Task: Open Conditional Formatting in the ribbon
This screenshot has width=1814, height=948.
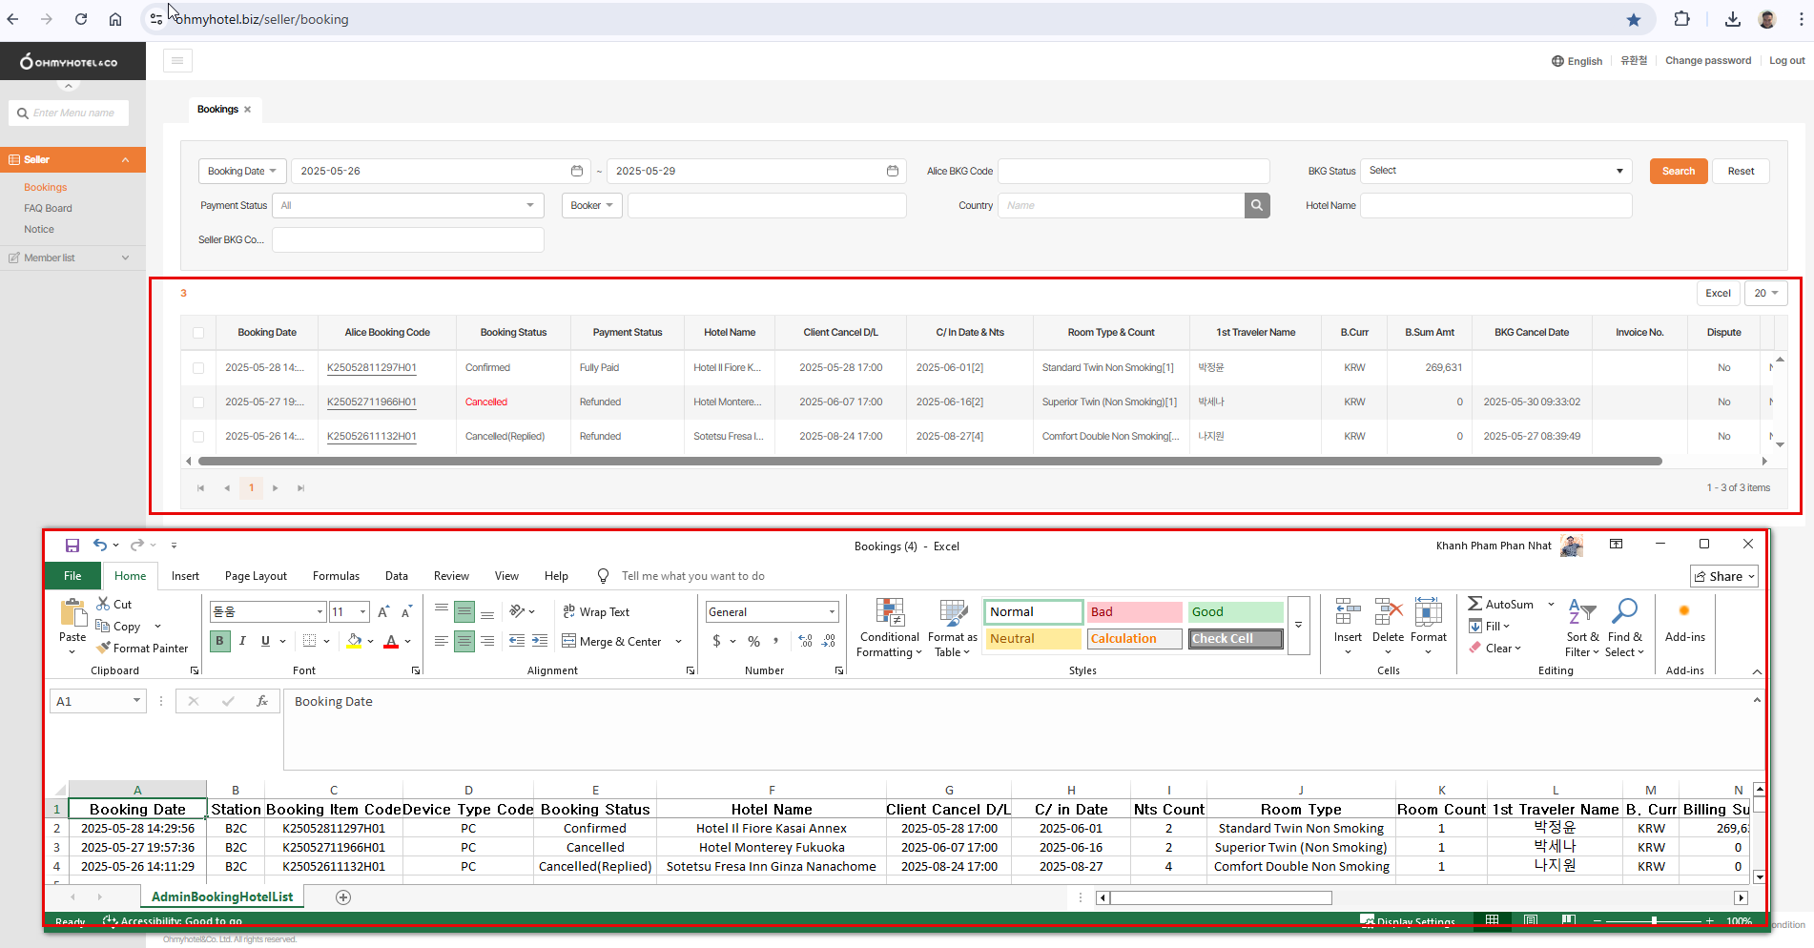Action: [889, 628]
